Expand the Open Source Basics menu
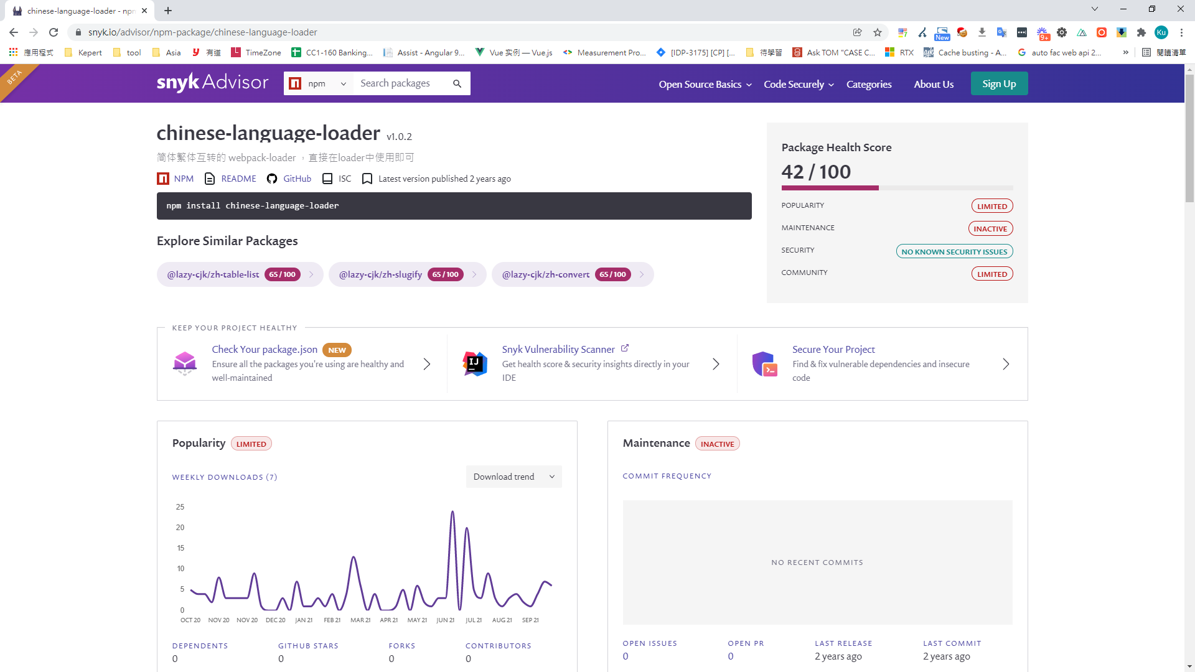Viewport: 1195px width, 672px height. coord(705,84)
